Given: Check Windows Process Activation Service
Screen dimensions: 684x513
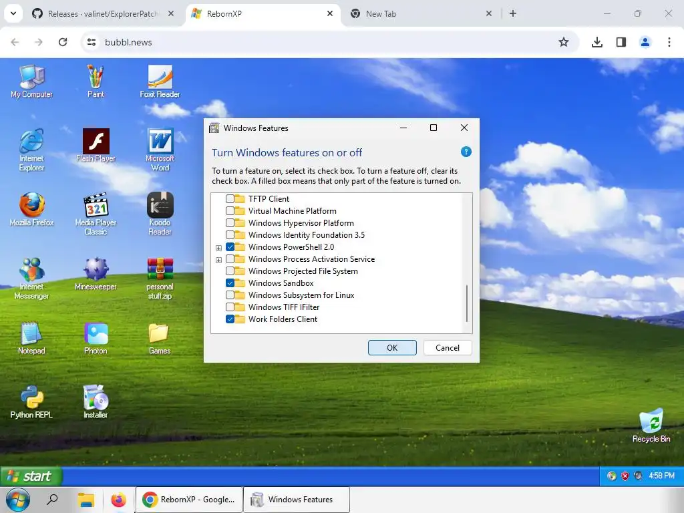Looking at the screenshot, I should [230, 259].
